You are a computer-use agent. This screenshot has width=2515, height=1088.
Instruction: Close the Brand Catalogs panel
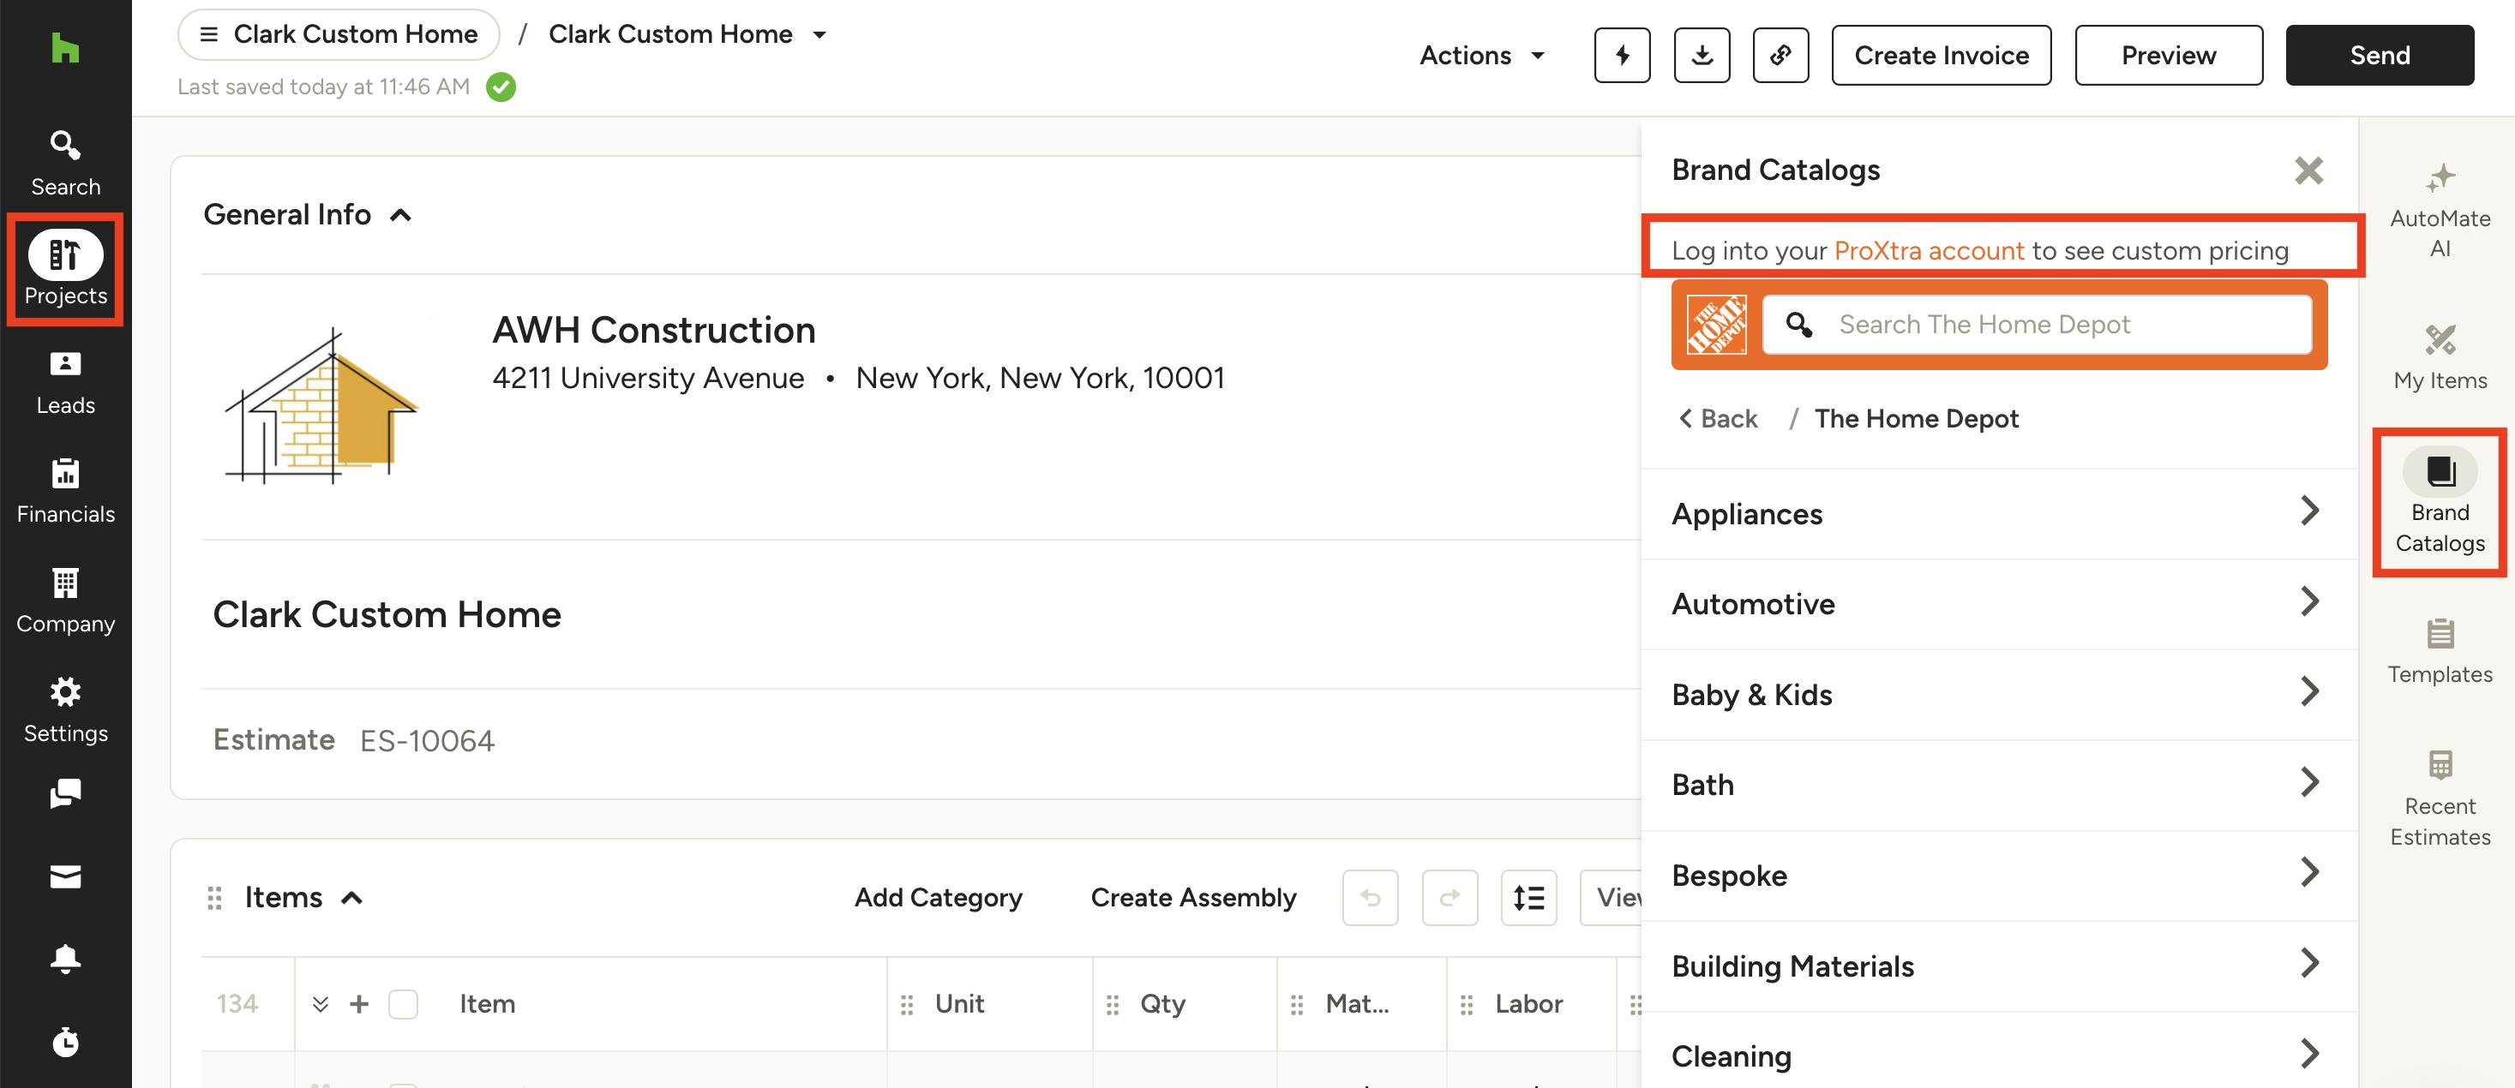tap(2308, 170)
